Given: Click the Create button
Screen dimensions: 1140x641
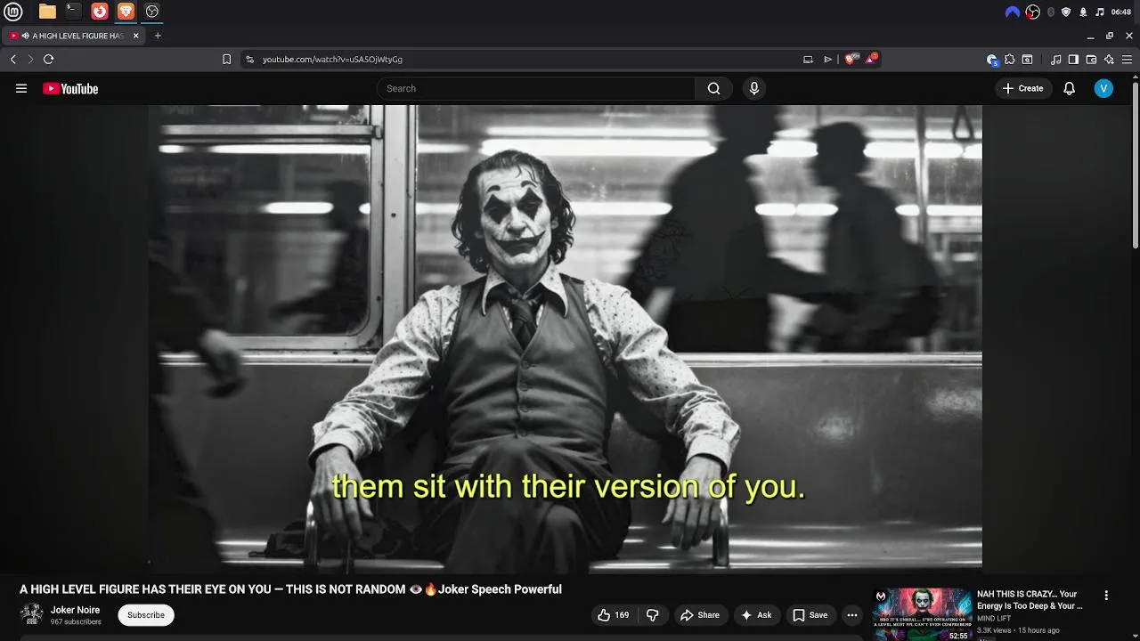Looking at the screenshot, I should 1022,88.
